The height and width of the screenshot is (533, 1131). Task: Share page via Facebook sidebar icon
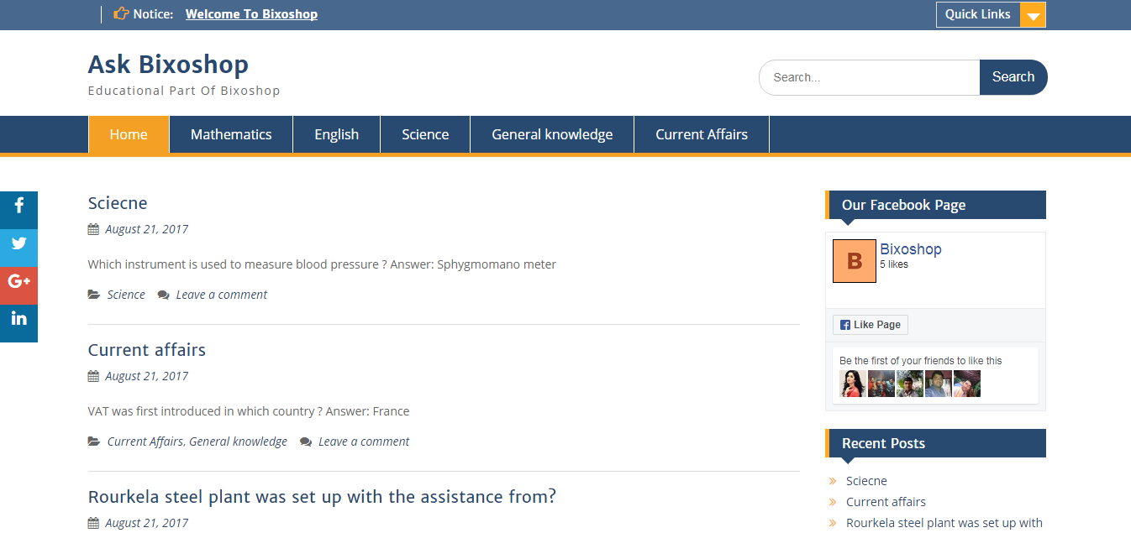(x=18, y=206)
